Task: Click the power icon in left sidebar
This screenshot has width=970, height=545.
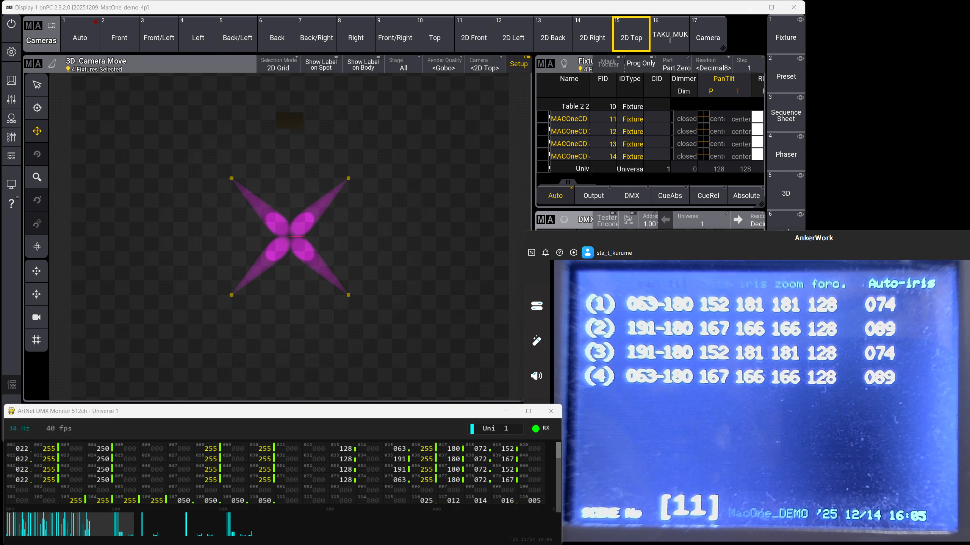Action: [11, 23]
